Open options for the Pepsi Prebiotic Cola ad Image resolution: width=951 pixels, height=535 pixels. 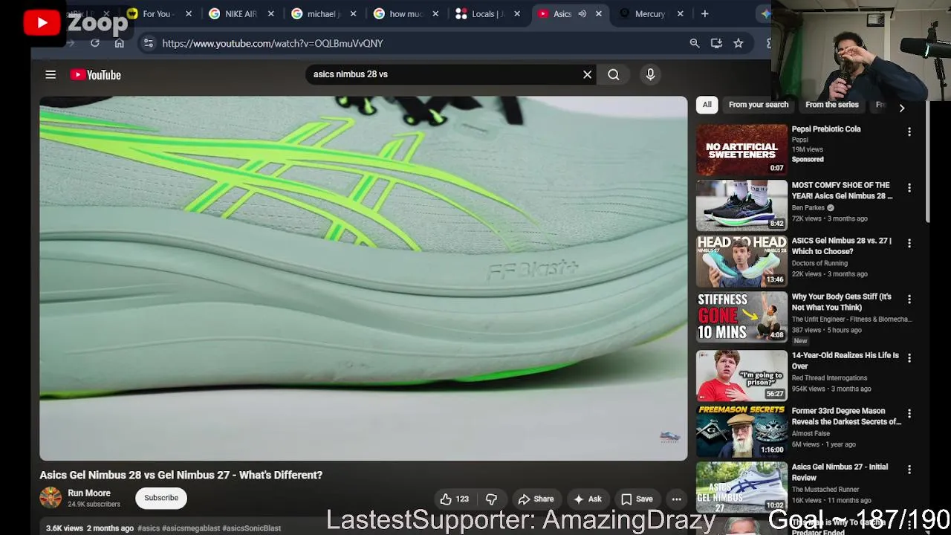[909, 132]
